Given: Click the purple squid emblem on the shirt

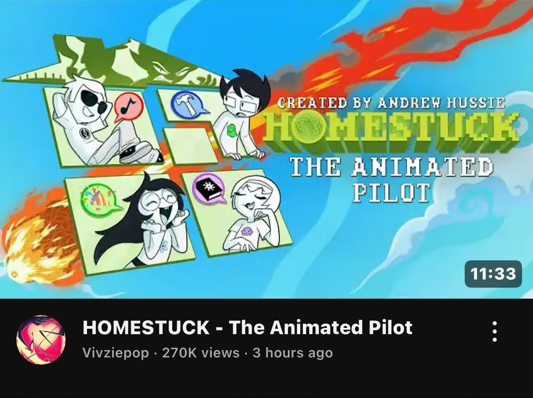Looking at the screenshot, I should 246,232.
